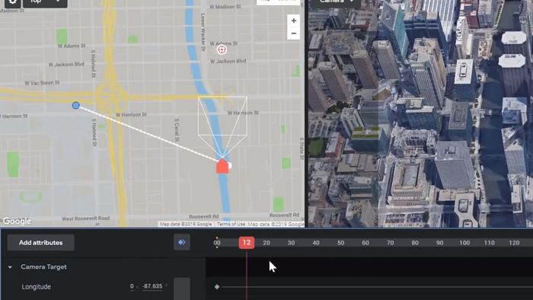The image size is (533, 300).
Task: Zoom out on the map
Action: 293,34
